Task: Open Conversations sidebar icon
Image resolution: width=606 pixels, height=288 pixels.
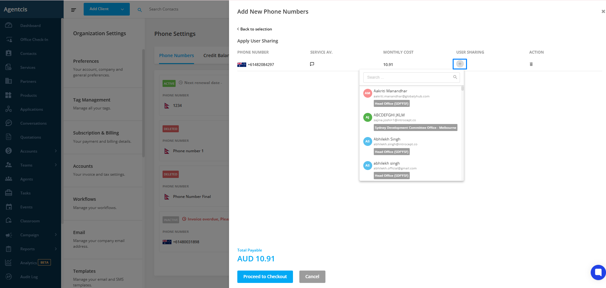Action: tap(9, 123)
